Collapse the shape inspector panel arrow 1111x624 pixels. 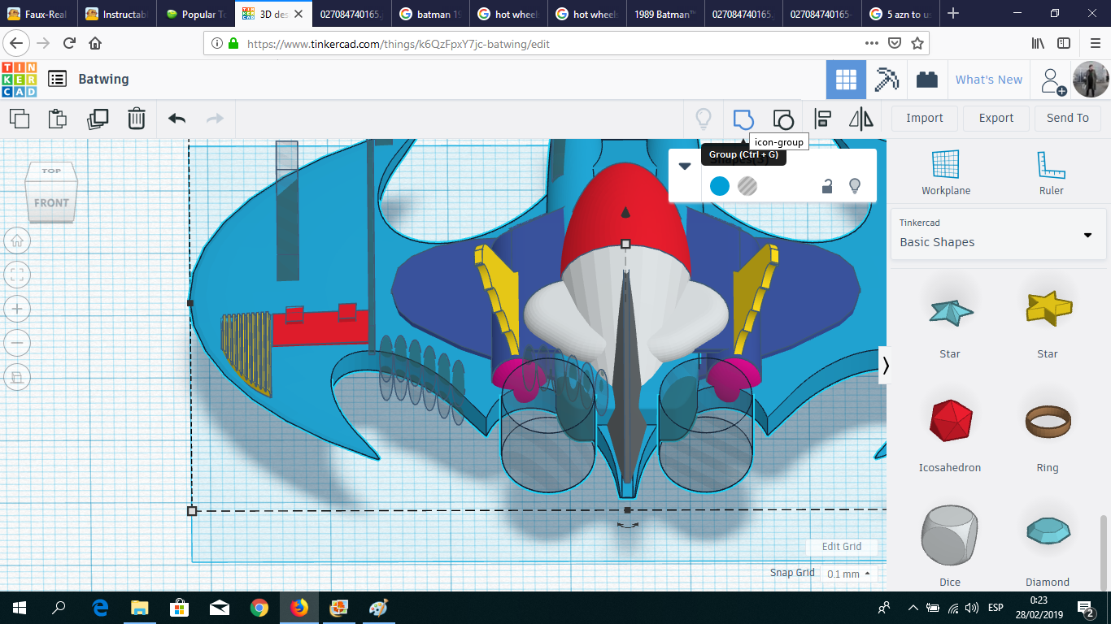685,167
